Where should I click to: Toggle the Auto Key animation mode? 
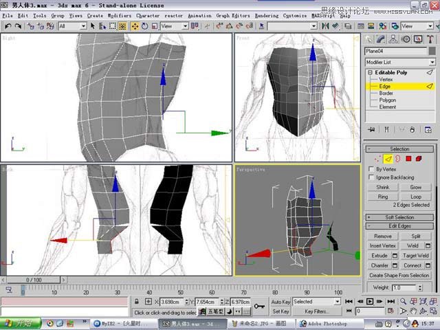[x=280, y=301]
